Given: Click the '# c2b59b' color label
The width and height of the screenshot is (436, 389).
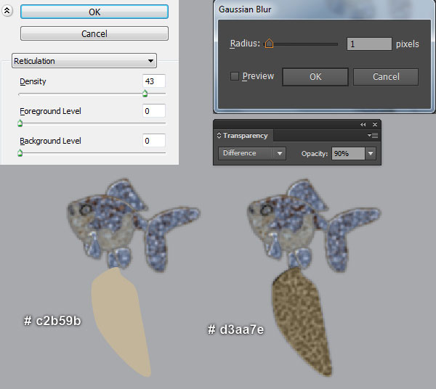Looking at the screenshot, I should coord(52,321).
